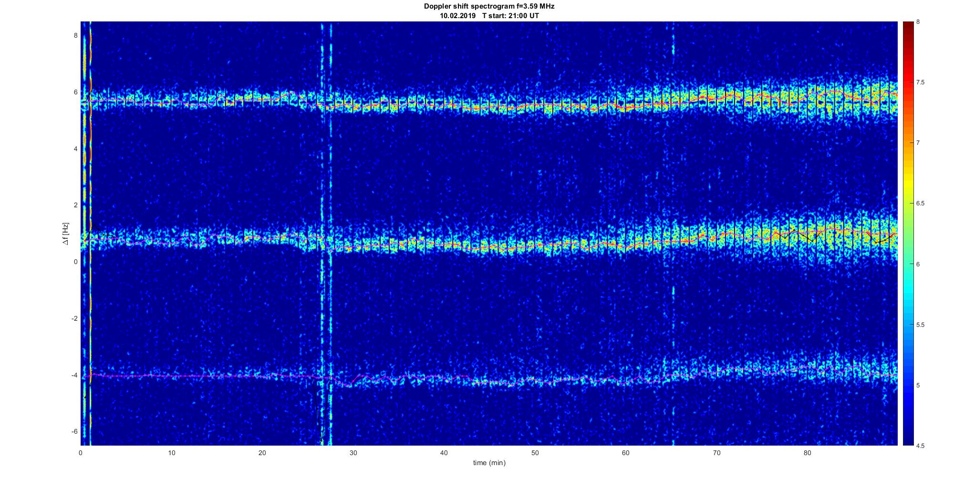
Task: Click x-axis tick label '30'
Action: coord(353,453)
